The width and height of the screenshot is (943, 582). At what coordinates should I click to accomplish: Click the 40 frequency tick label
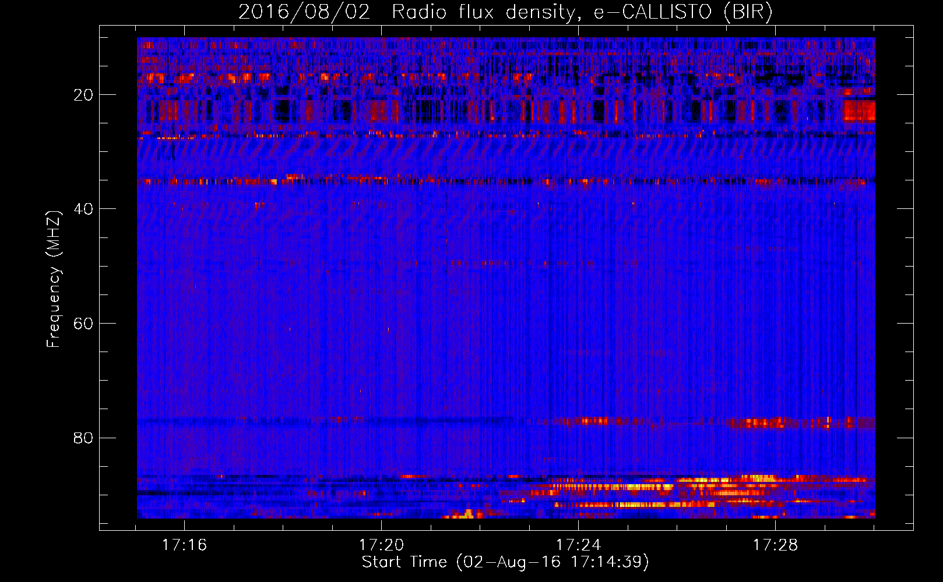click(x=84, y=209)
